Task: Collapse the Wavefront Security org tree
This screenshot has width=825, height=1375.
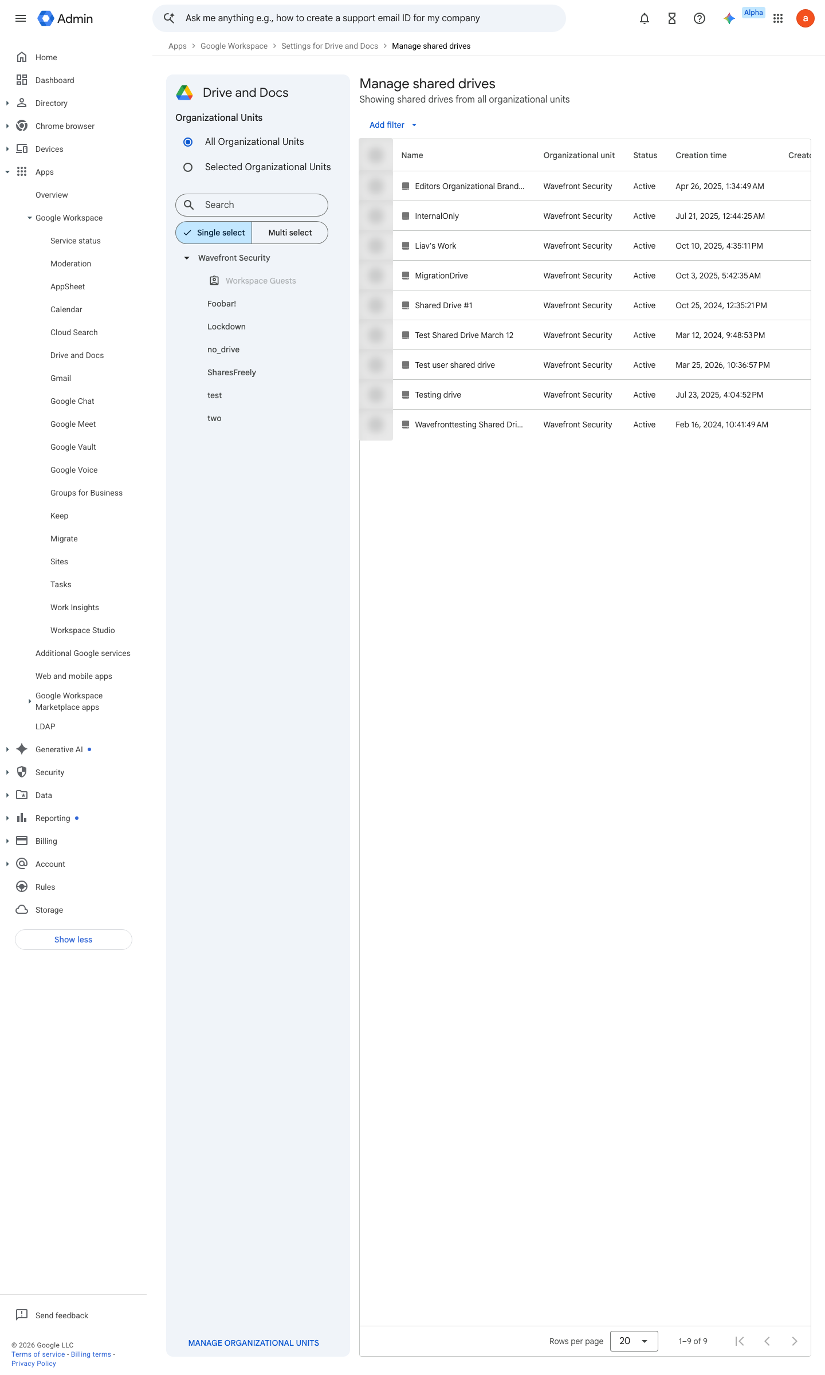Action: pyautogui.click(x=187, y=258)
